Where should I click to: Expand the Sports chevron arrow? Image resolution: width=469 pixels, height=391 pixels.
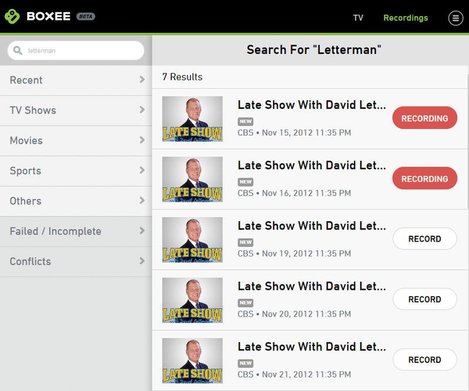pyautogui.click(x=142, y=170)
